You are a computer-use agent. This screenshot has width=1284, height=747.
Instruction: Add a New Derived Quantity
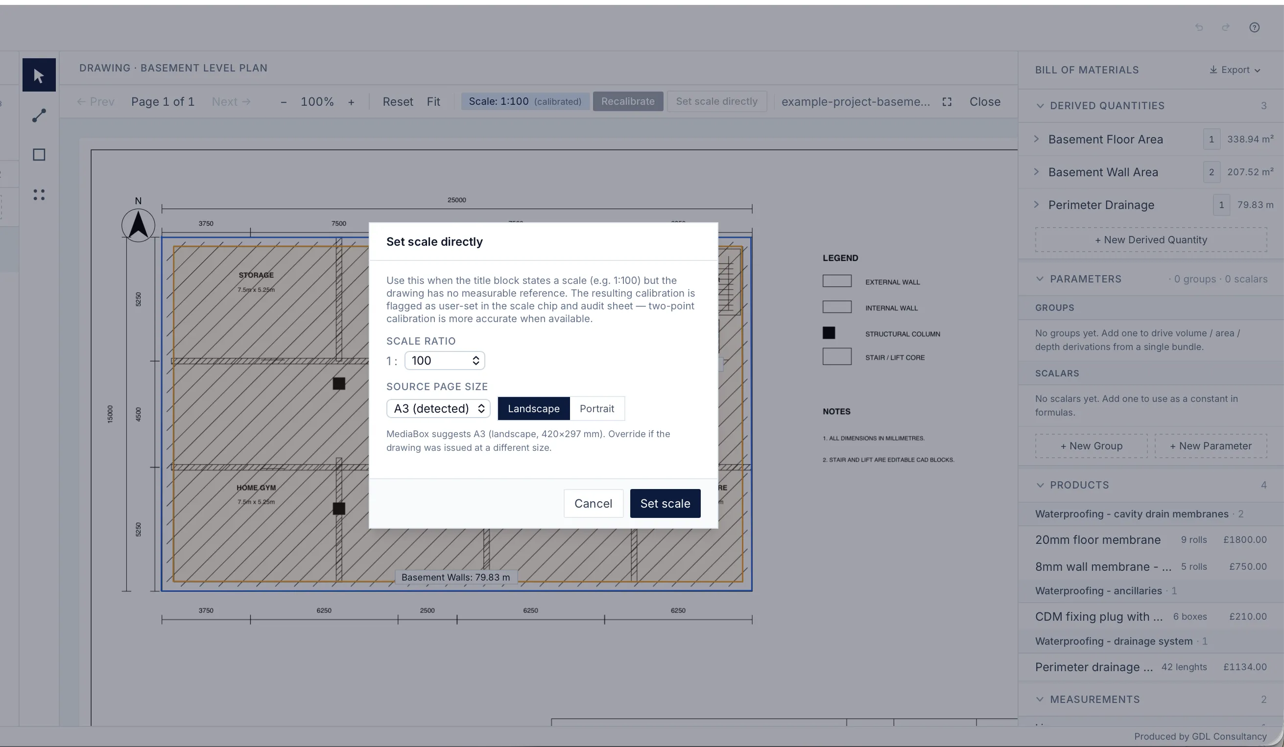[1150, 240]
